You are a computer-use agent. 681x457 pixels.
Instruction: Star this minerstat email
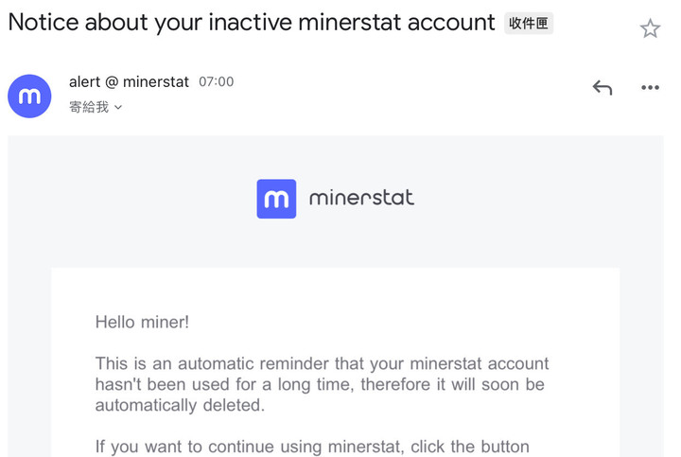[x=650, y=28]
